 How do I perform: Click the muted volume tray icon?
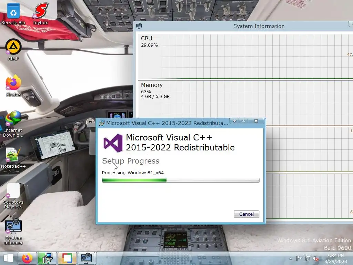coord(316,258)
